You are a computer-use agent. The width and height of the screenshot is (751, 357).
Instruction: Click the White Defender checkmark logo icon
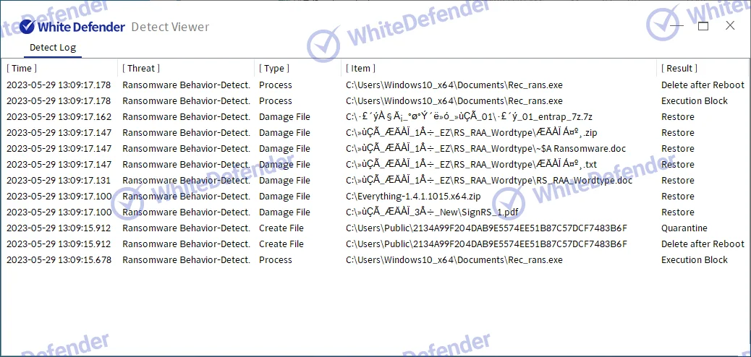27,27
